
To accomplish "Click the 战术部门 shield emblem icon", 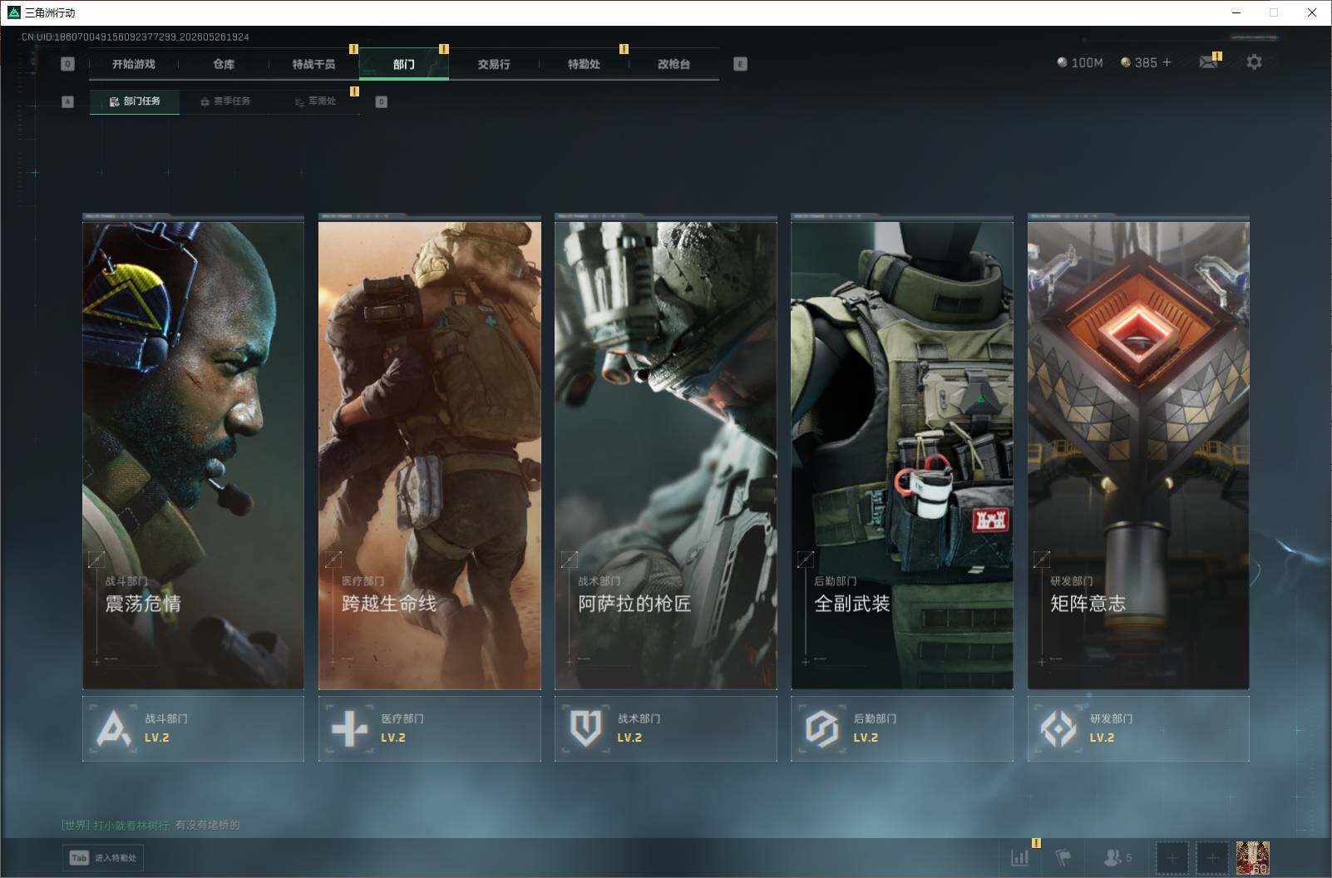I will point(585,728).
